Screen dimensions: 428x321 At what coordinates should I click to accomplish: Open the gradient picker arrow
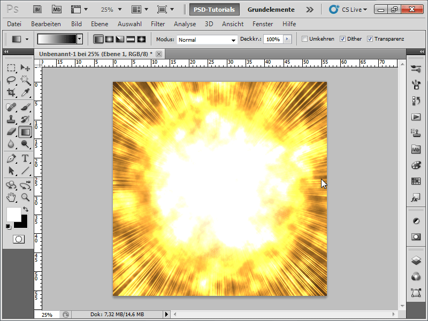(x=80, y=39)
